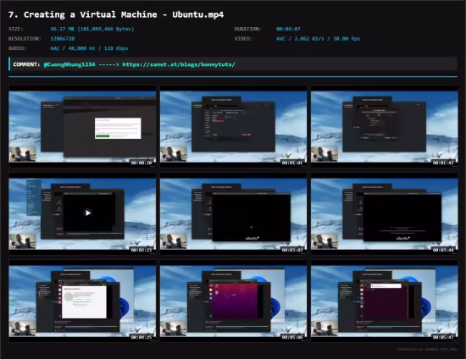Open the thumbnail stamped 00:05:06
Image resolution: width=466 pixels, height=359 pixels.
[x=233, y=301]
